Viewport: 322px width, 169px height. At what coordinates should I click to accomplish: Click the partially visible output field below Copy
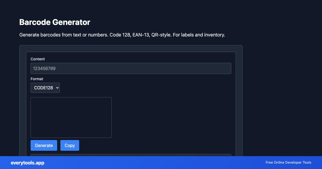[131, 156]
